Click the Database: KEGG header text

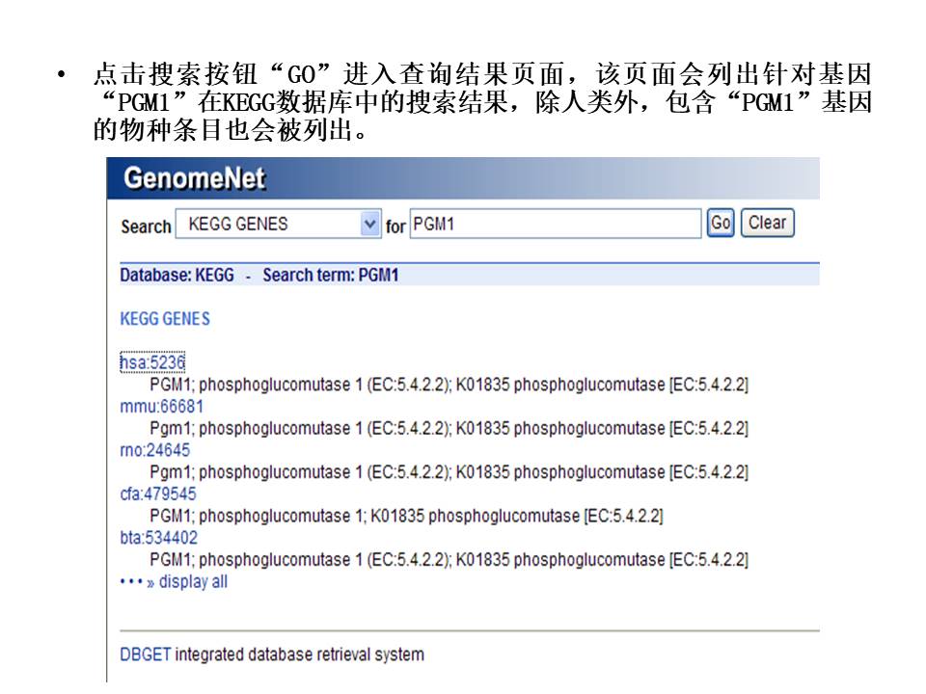point(177,276)
